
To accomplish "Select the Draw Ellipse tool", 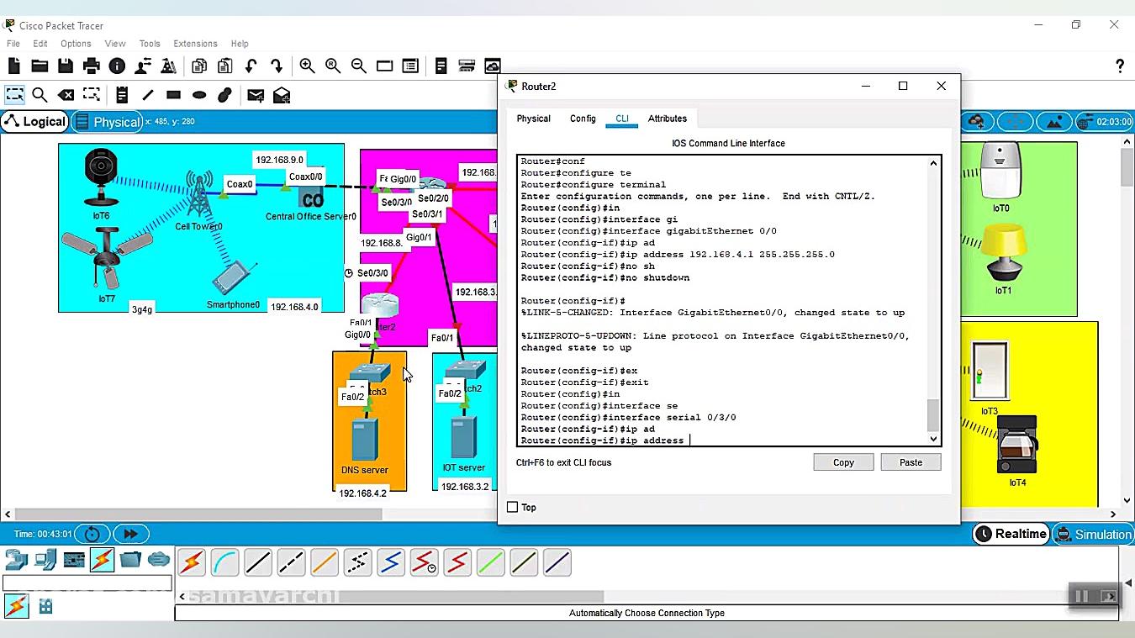I will coord(199,95).
